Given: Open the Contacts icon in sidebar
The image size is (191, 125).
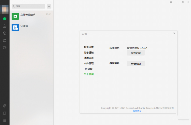Looking at the screenshot, I should 5,26.
